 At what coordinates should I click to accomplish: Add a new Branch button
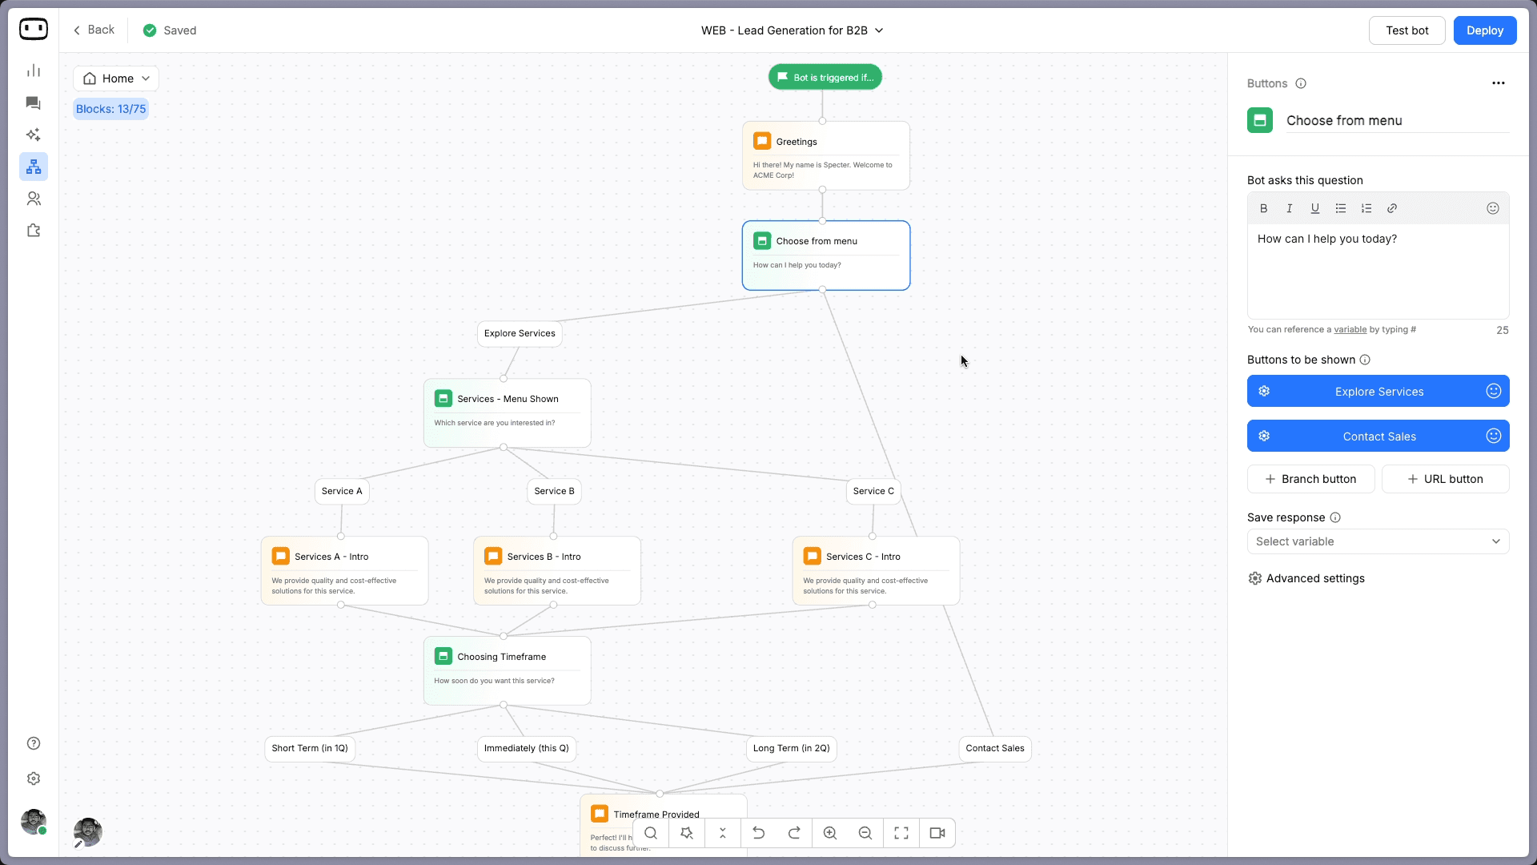1310,479
